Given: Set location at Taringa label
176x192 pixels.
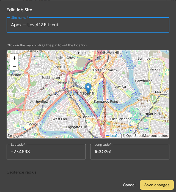Looking at the screenshot, I should pyautogui.click(x=13, y=135).
